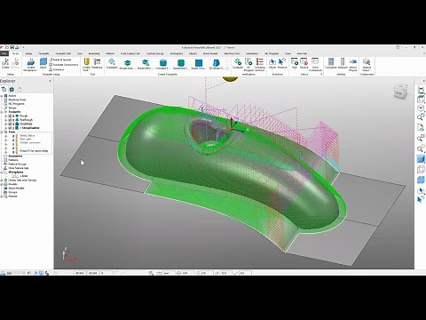The image size is (426, 320).
Task: Toggle checkbox of Rough toolpath
Action: [x=10, y=116]
